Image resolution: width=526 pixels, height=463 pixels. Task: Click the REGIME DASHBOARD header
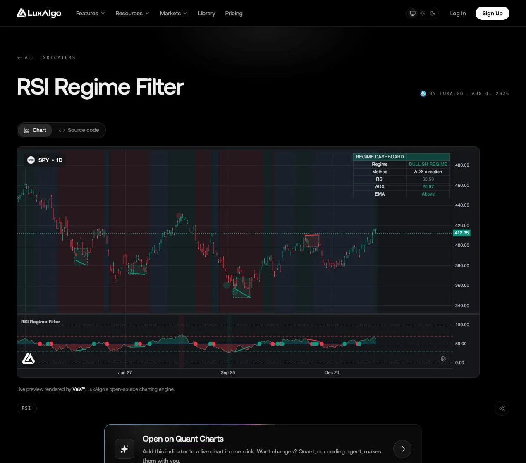coord(380,157)
